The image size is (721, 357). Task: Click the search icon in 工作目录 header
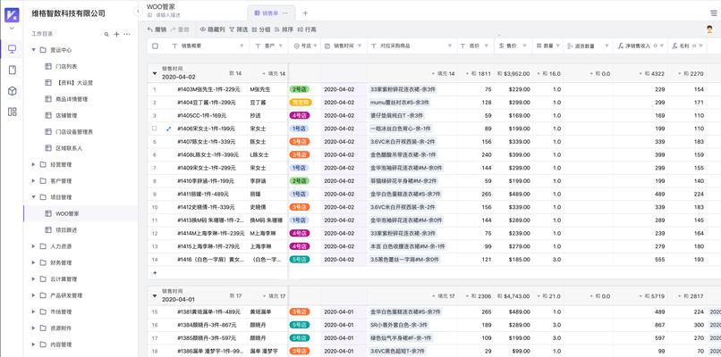pos(106,34)
